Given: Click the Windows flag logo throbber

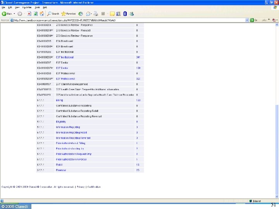Looking at the screenshot, I should [275, 7].
